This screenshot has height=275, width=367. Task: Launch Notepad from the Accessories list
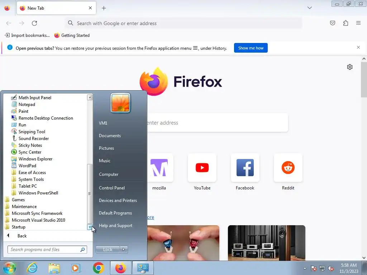tap(27, 104)
